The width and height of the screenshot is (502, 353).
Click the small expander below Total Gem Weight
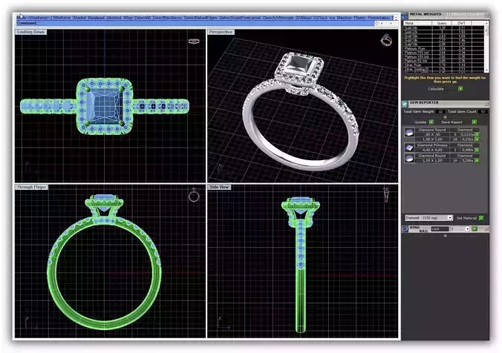click(x=445, y=117)
